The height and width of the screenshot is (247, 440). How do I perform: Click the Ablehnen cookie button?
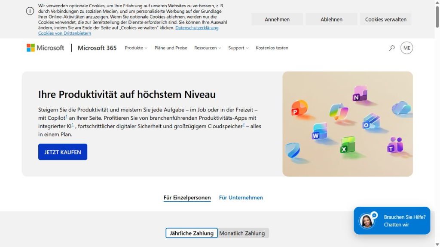[x=331, y=19]
